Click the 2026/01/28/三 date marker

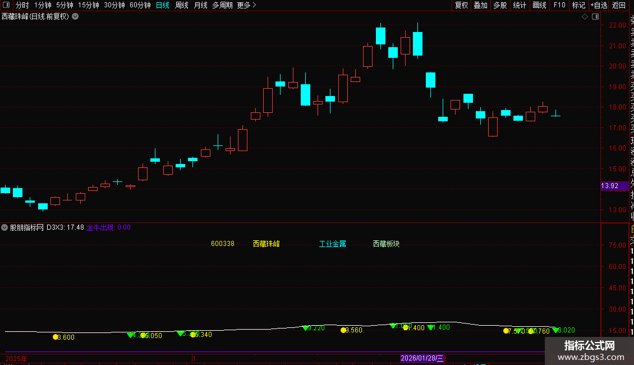pyautogui.click(x=422, y=358)
